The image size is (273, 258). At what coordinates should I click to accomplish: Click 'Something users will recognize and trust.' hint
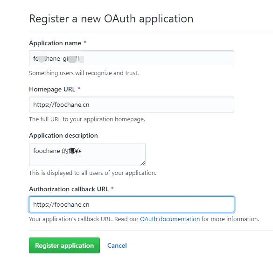[x=84, y=73]
